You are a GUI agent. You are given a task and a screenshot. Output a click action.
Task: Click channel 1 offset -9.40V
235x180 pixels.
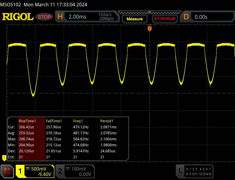click(44, 174)
